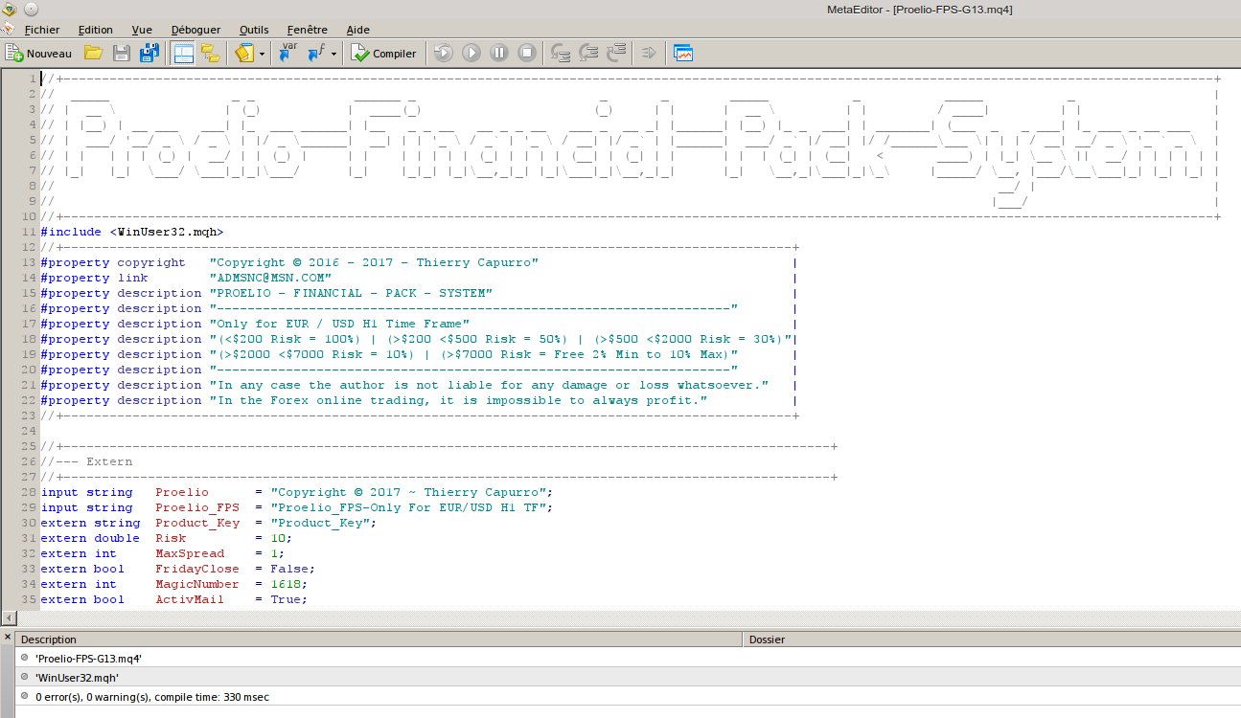Click the grey bullet beside 'Proelio-FPS-G13.mq4'

[x=24, y=659]
